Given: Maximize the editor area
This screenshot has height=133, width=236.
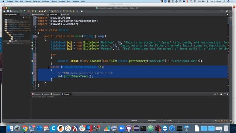Looking at the screenshot, I should click(228, 14).
